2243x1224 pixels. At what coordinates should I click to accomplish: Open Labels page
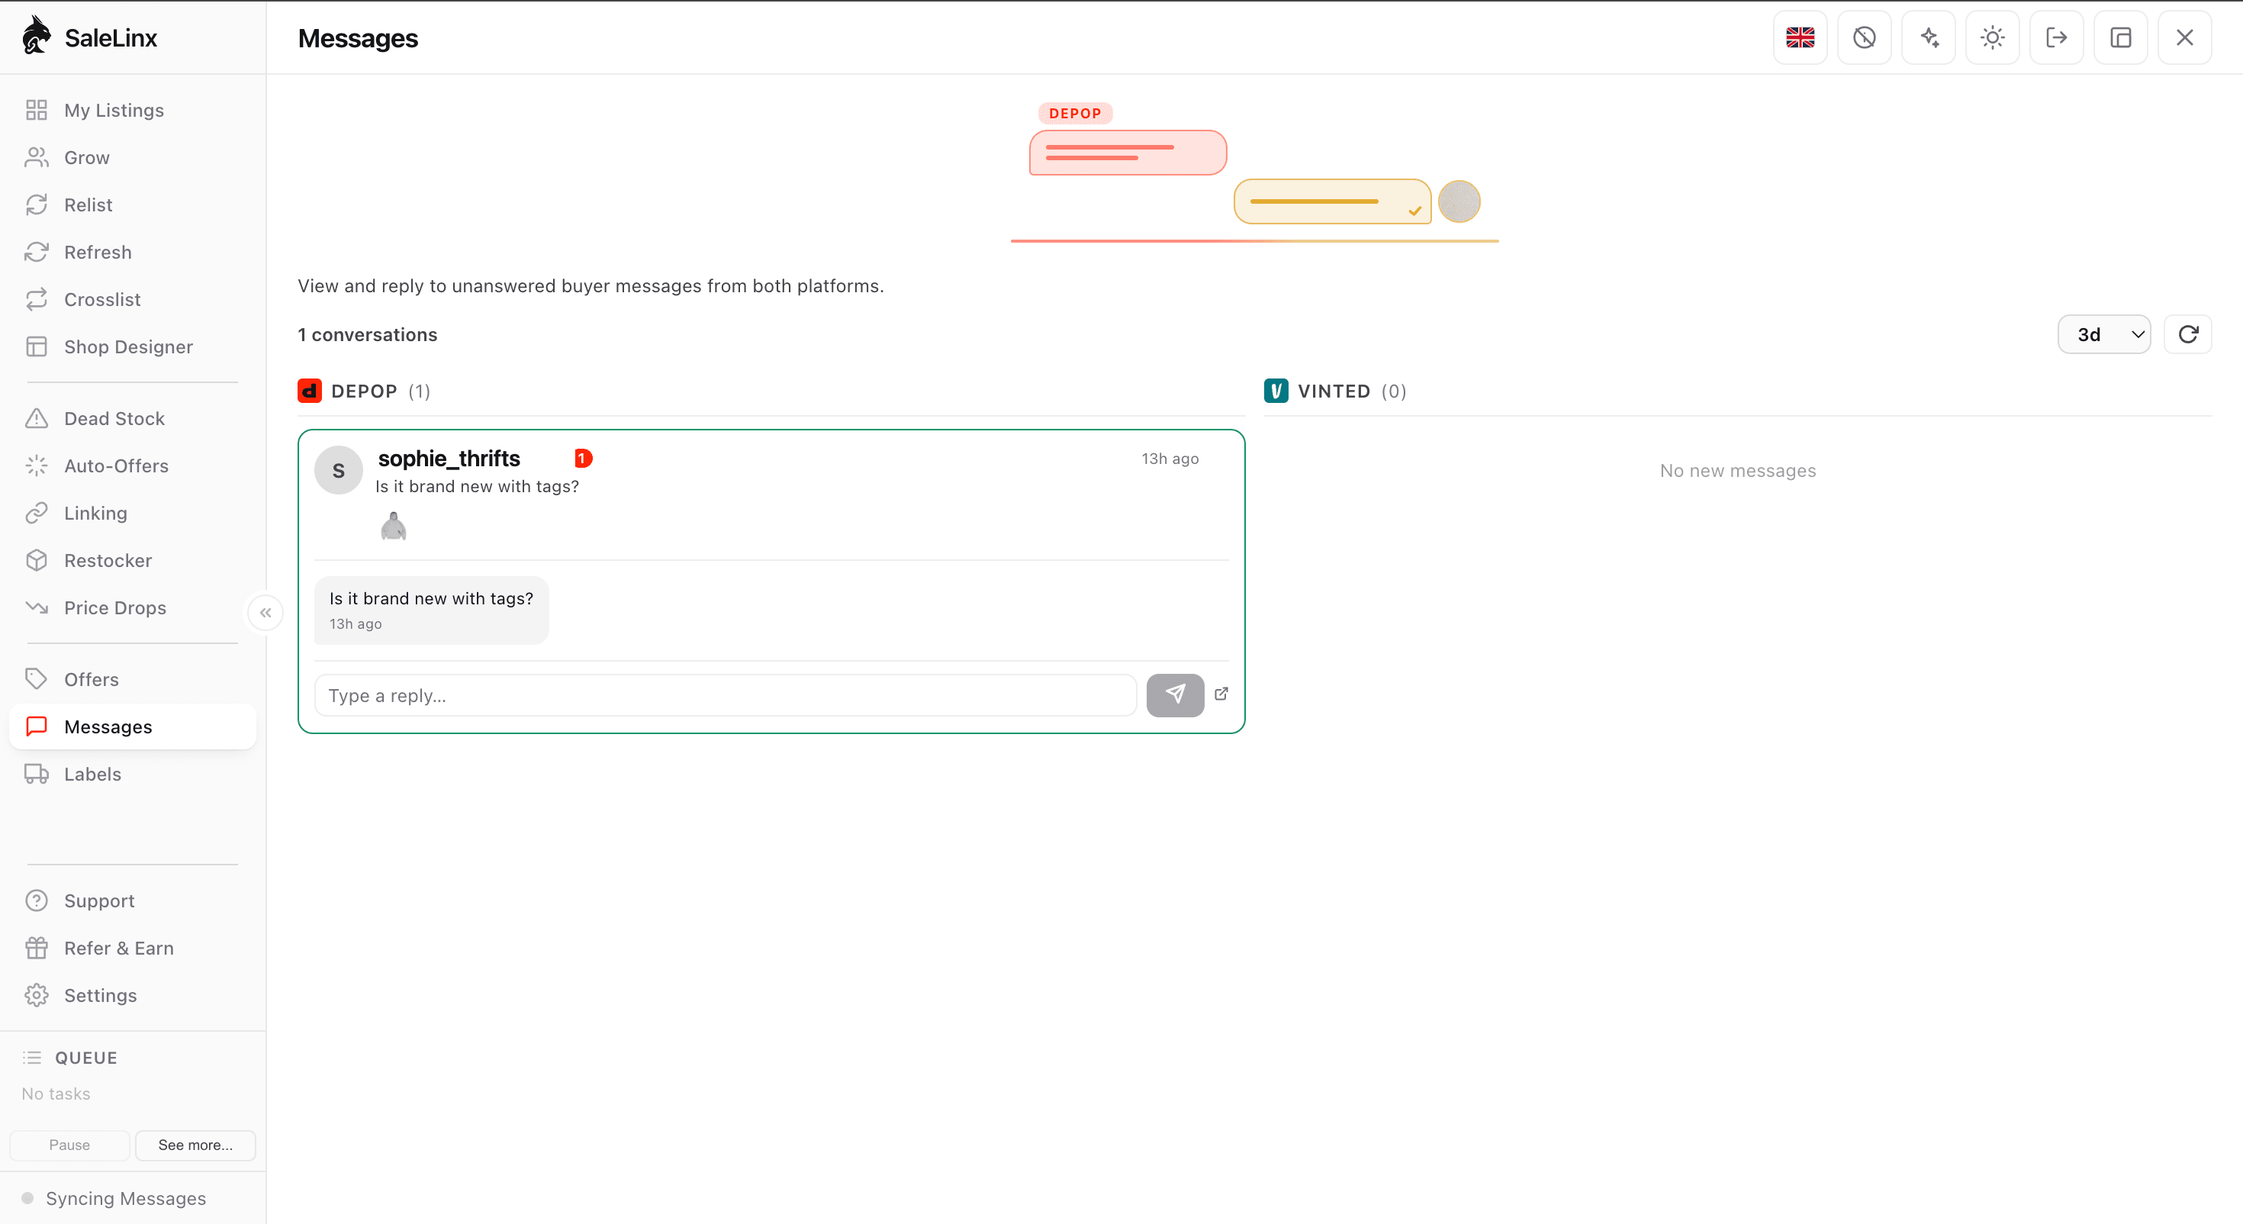(x=132, y=774)
